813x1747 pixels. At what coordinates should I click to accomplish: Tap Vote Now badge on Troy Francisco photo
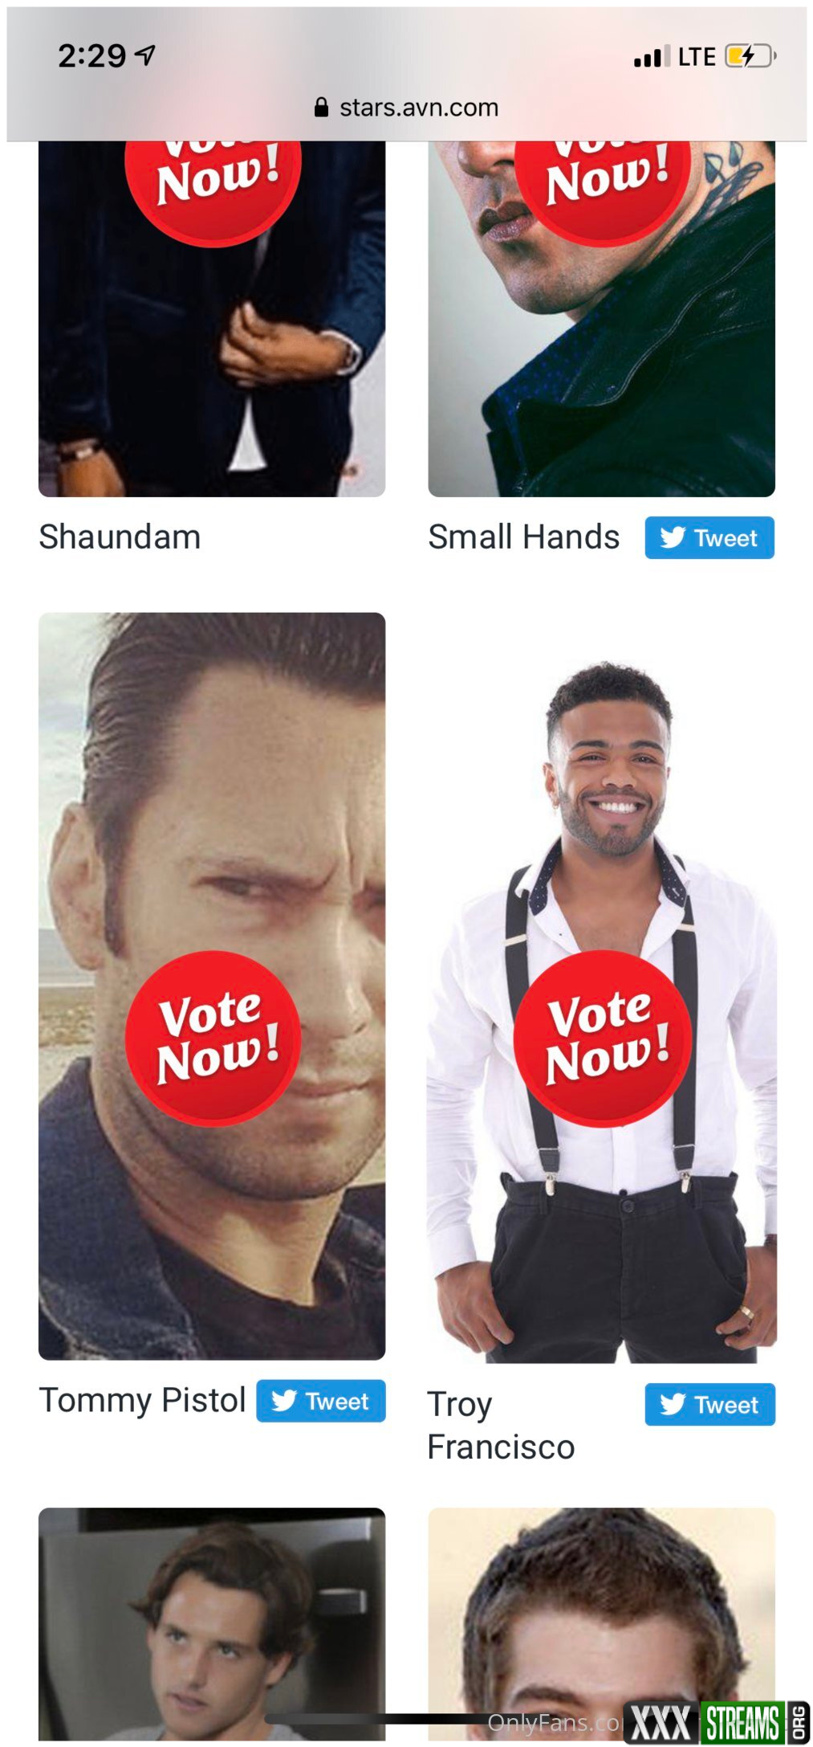[603, 1038]
